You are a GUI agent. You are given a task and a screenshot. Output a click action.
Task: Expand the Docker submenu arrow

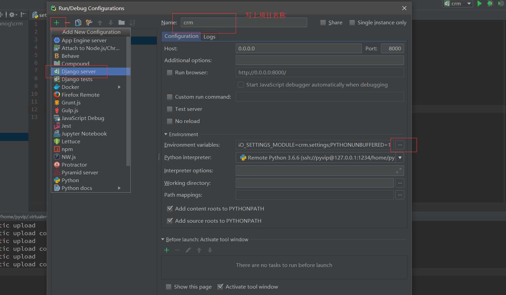[119, 87]
